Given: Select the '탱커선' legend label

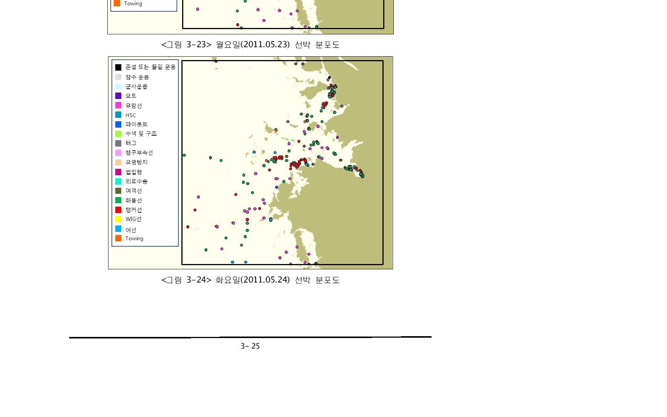Looking at the screenshot, I should pyautogui.click(x=134, y=210).
